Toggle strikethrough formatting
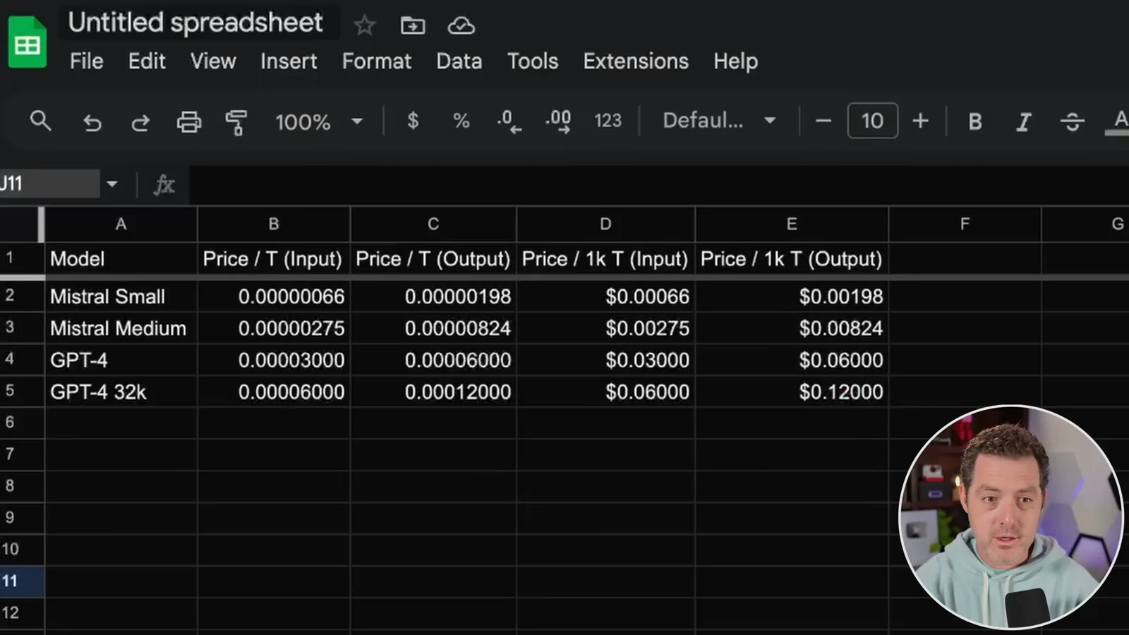1129x635 pixels. point(1072,122)
